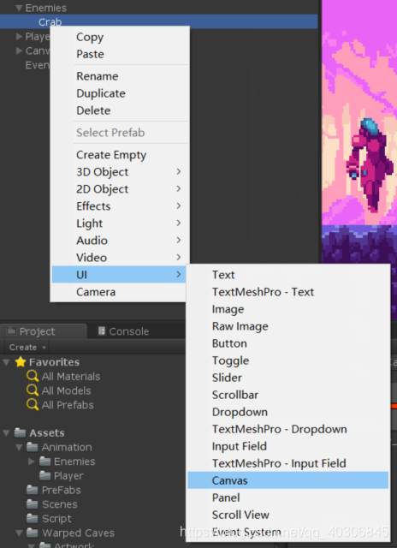Image resolution: width=397 pixels, height=548 pixels.
Task: Open the Video submenu
Action: [120, 258]
